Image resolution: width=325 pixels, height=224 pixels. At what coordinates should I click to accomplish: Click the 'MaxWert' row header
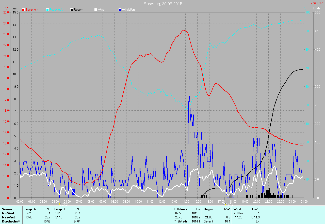click(x=8, y=217)
